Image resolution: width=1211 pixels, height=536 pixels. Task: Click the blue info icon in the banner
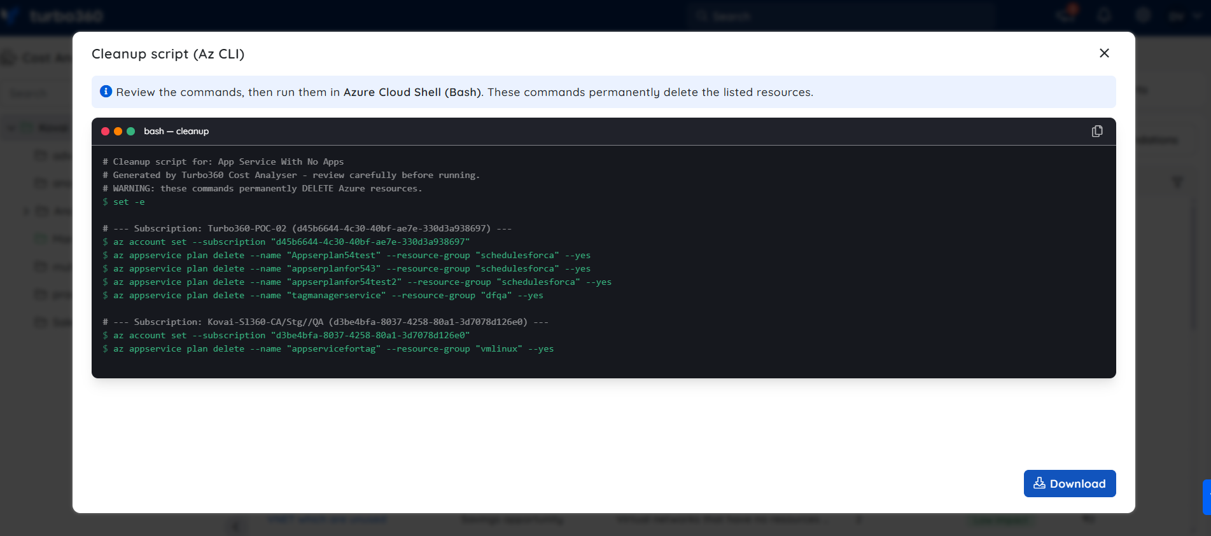[106, 92]
